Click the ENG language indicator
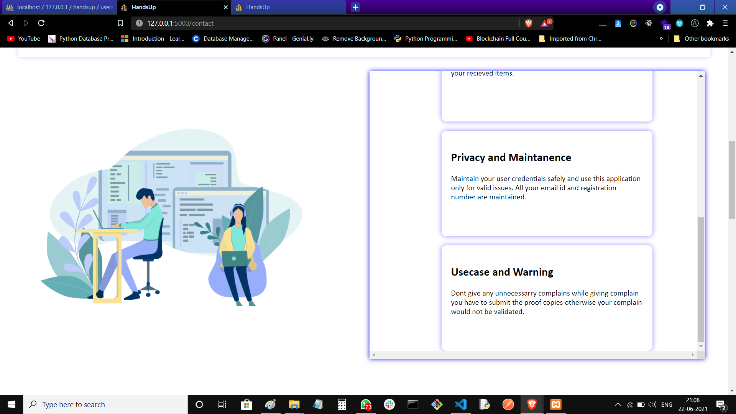The image size is (736, 414). (x=667, y=404)
